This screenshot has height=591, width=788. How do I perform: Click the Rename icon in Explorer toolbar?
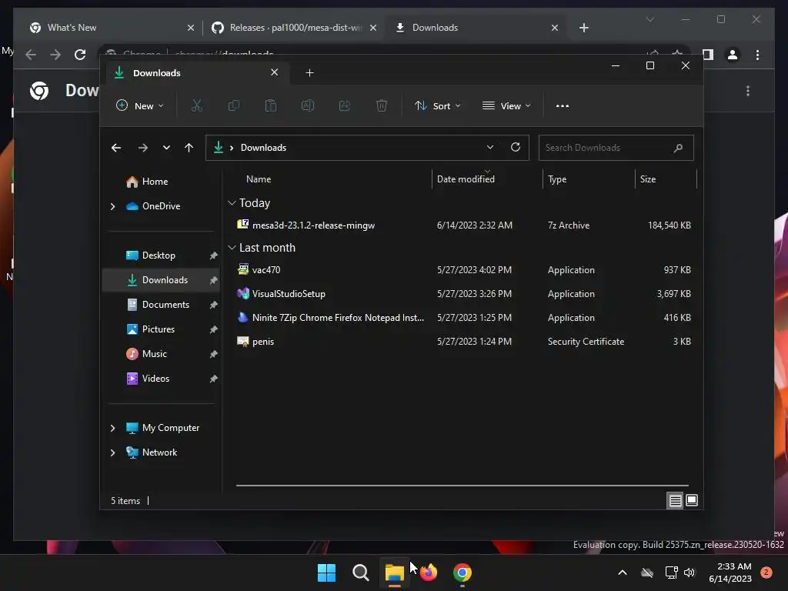[308, 105]
